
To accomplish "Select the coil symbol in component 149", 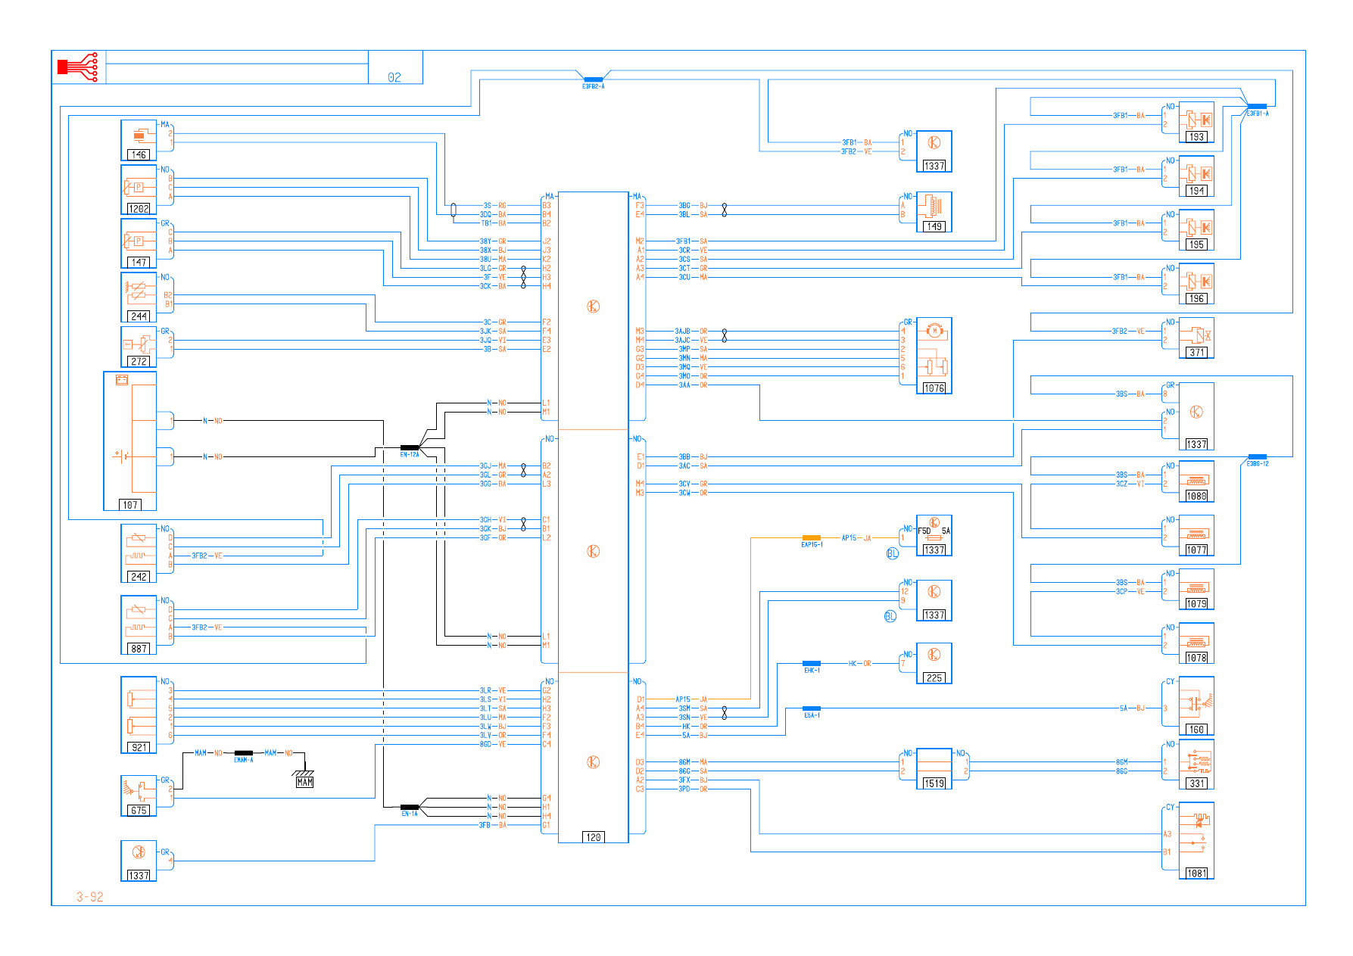I will pos(934,205).
